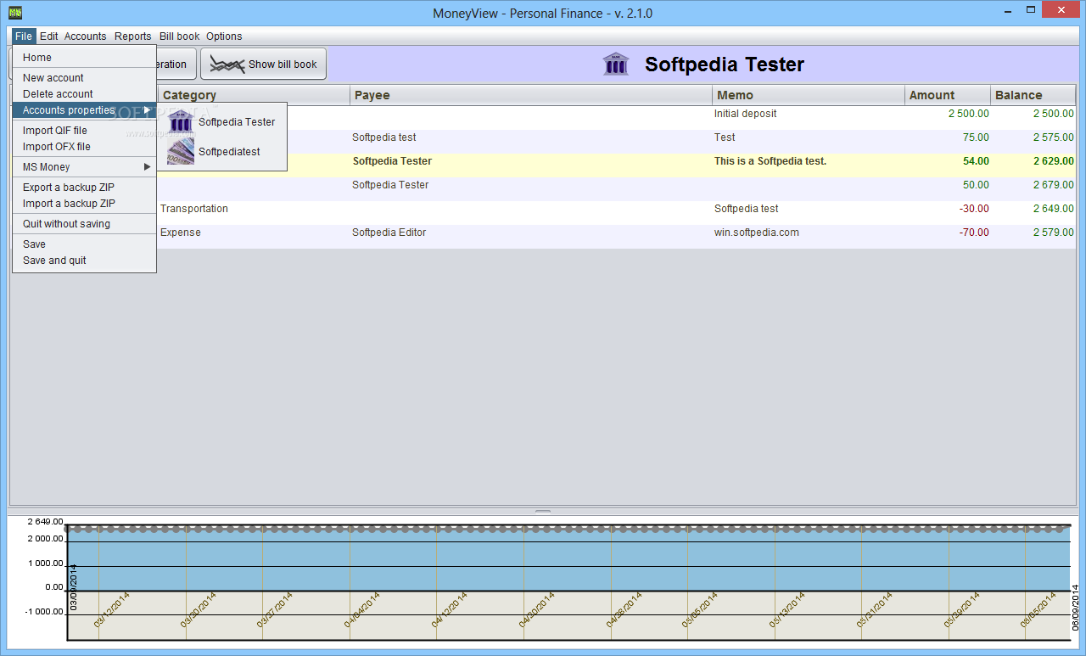Choose Quit without saving
Image resolution: width=1086 pixels, height=656 pixels.
(x=84, y=223)
